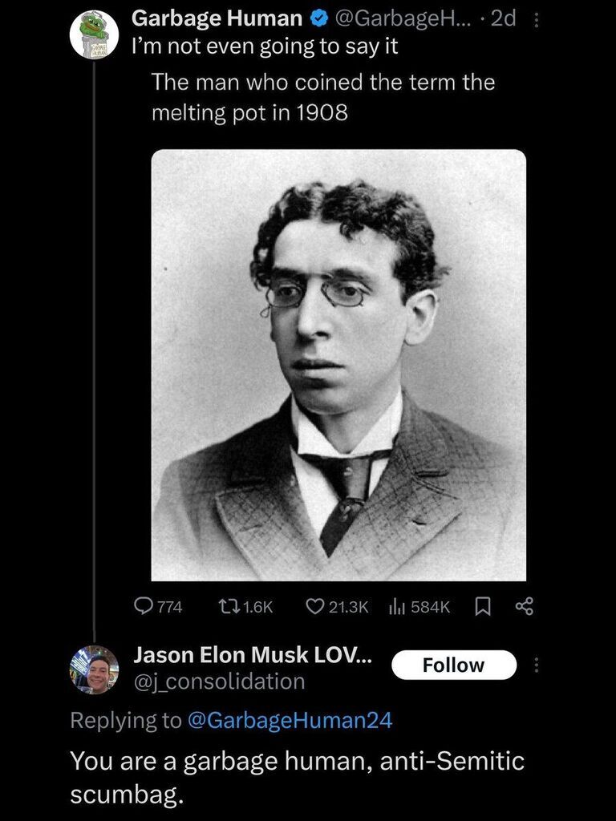This screenshot has width=616, height=821.
Task: Open the more options menu on the Garbage Human post
Action: (x=535, y=20)
